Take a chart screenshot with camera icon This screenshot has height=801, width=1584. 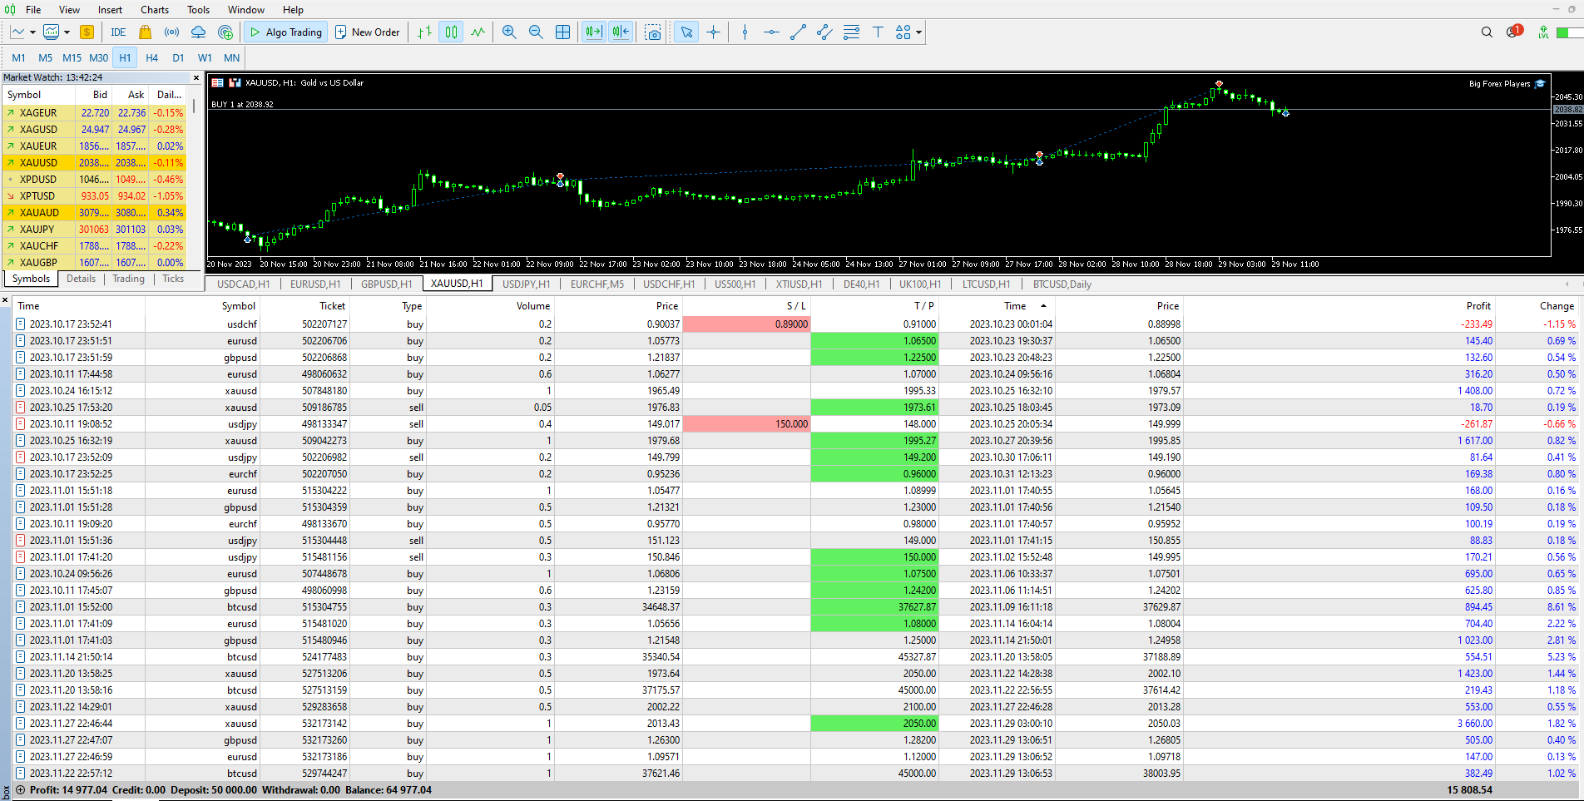click(x=654, y=32)
